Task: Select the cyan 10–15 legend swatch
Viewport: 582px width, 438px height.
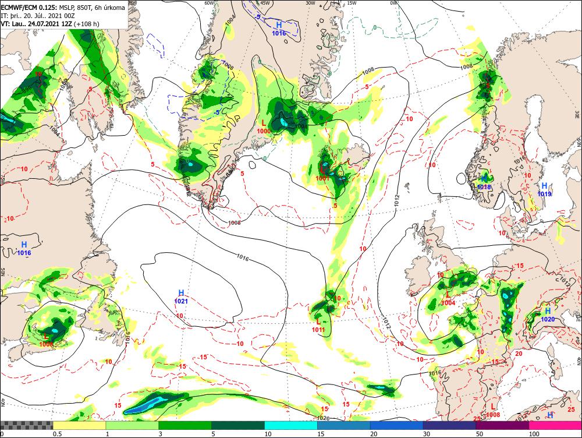Action: tap(291, 425)
